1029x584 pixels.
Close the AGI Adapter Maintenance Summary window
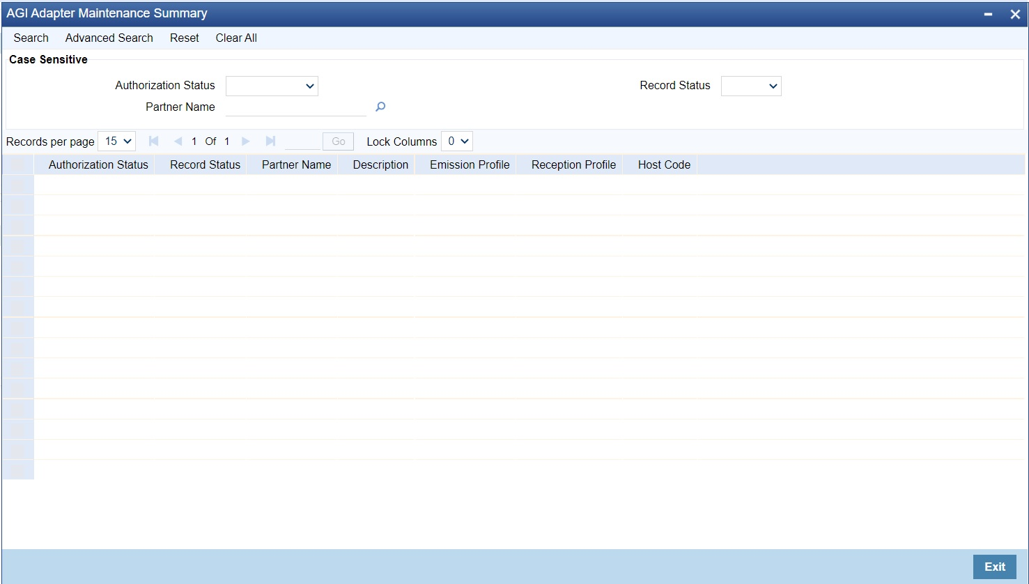pos(1014,14)
